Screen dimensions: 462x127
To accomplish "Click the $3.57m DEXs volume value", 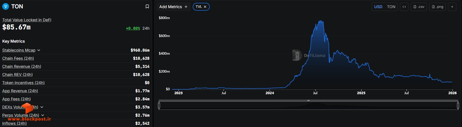I will pos(142,107).
